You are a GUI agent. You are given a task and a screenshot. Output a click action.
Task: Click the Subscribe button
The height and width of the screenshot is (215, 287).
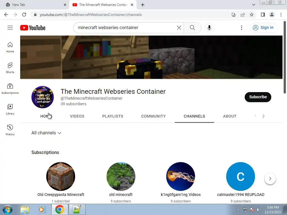258,97
